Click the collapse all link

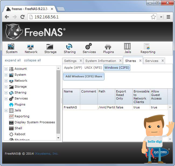[33, 60]
